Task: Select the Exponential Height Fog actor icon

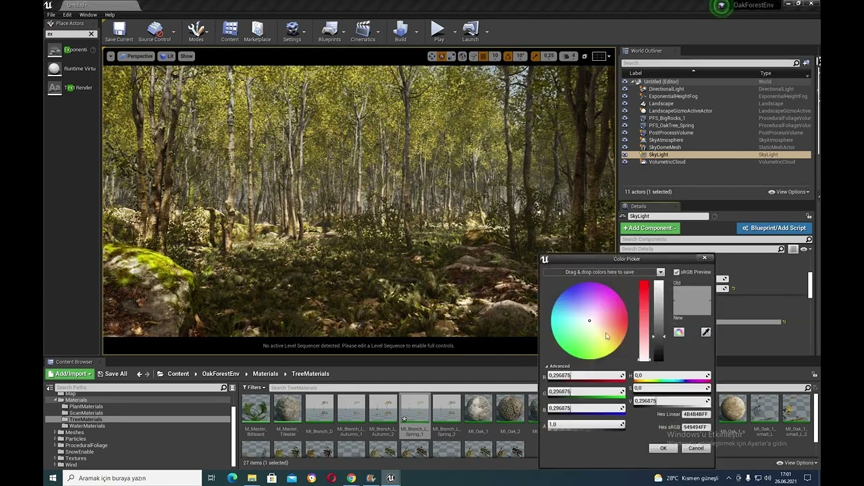Action: coord(55,50)
